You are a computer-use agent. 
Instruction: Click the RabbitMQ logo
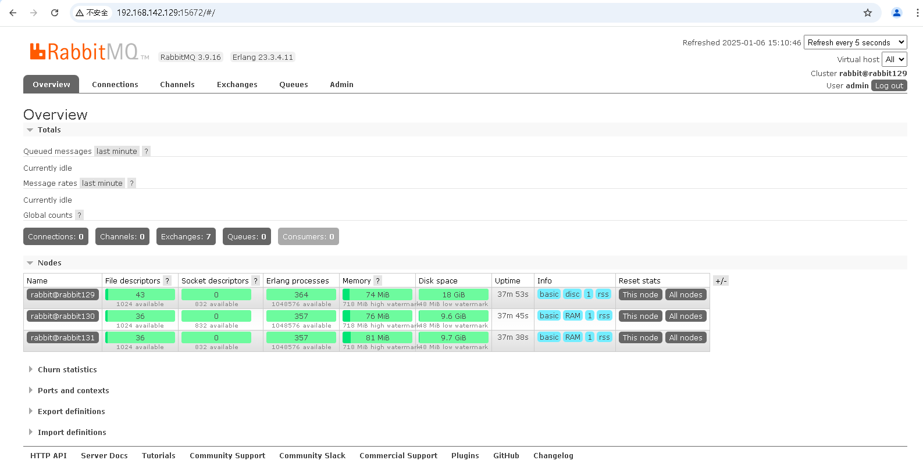tap(90, 52)
